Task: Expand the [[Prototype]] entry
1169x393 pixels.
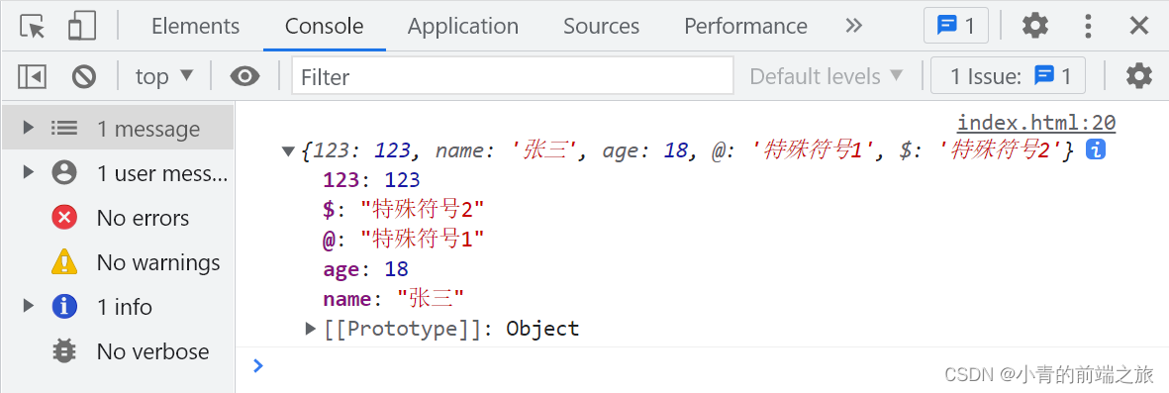Action: click(x=312, y=328)
